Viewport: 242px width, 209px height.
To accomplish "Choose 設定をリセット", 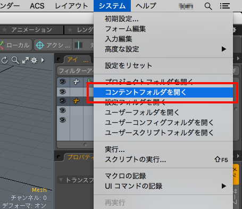I will (x=163, y=66).
